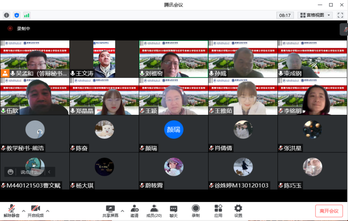Click the 说点什么 chat input box
The image size is (348, 221).
(31, 172)
